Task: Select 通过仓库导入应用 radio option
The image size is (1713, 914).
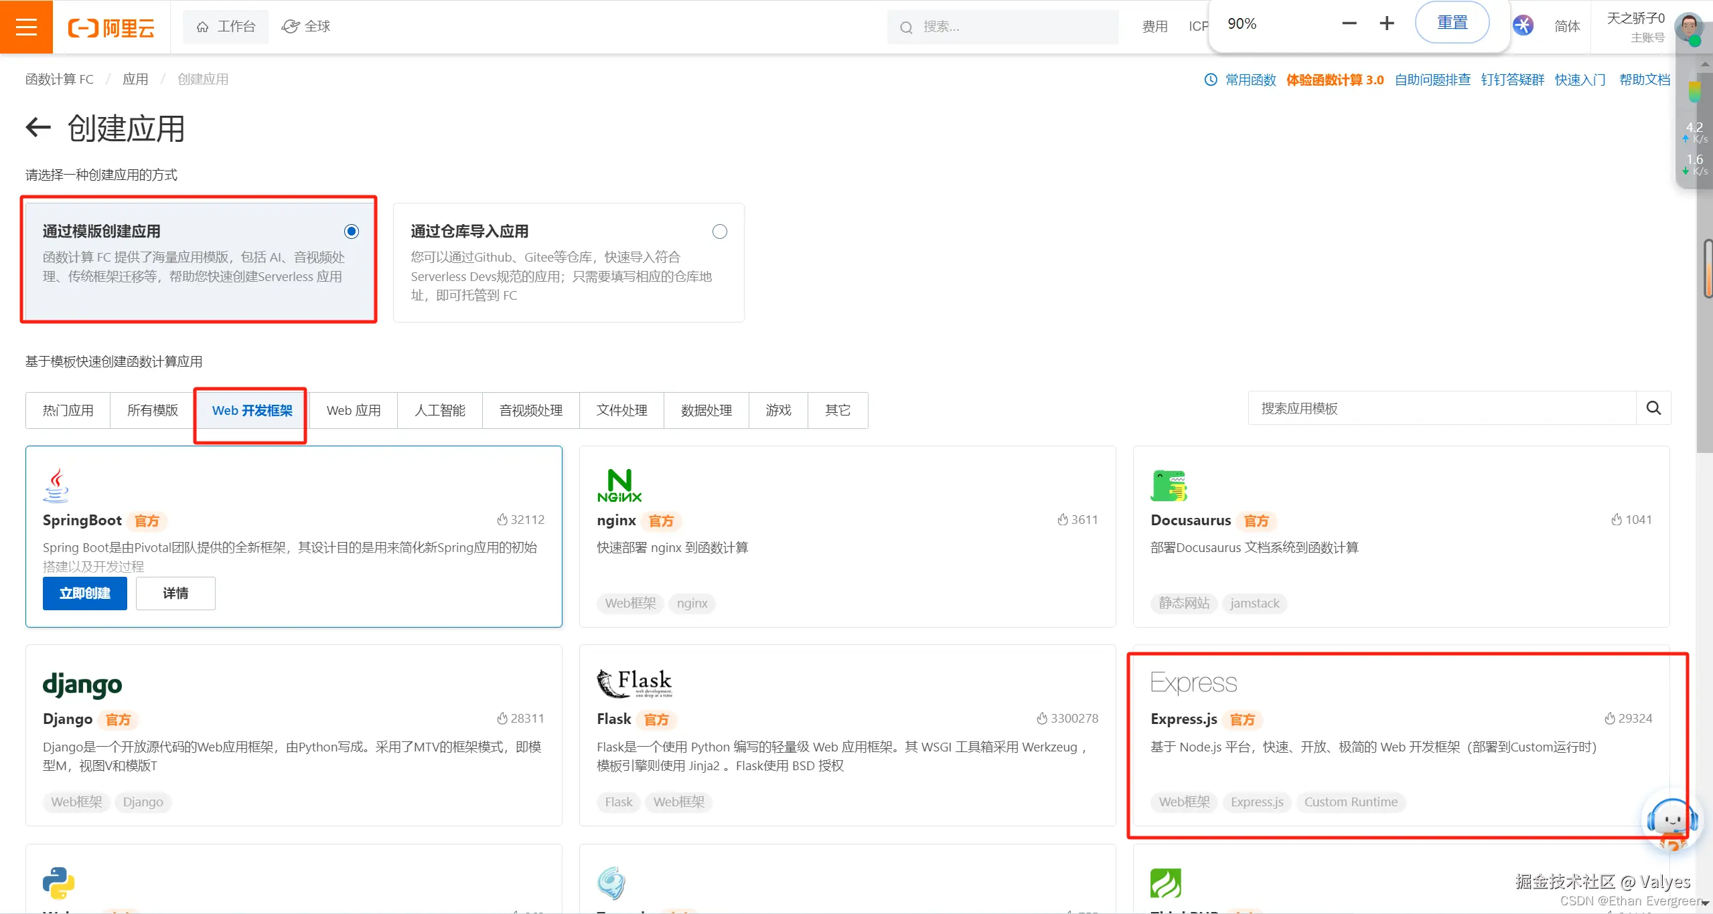Action: coord(719,232)
